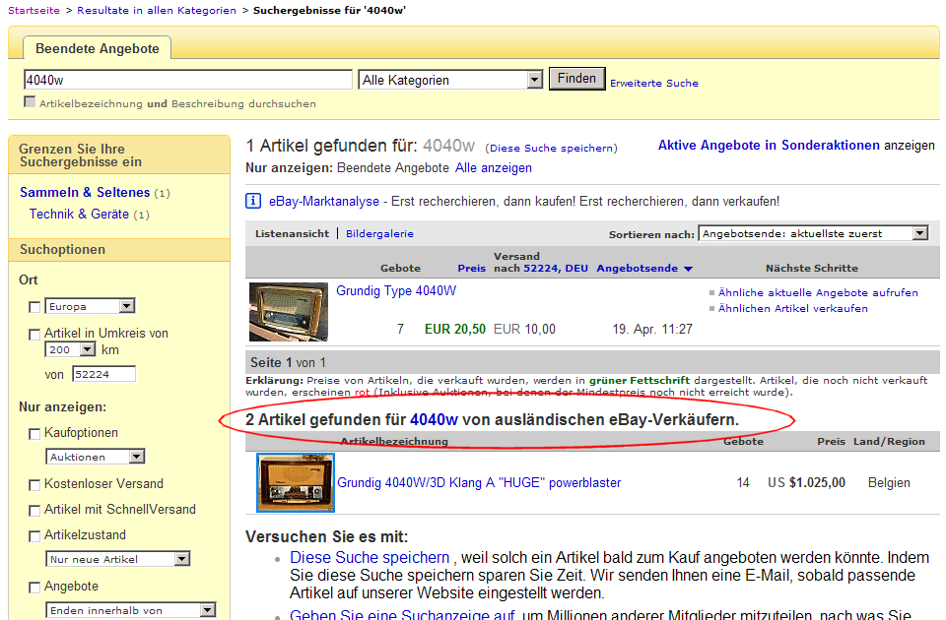Tick the Angebote checkbox
The image size is (946, 620).
(34, 587)
